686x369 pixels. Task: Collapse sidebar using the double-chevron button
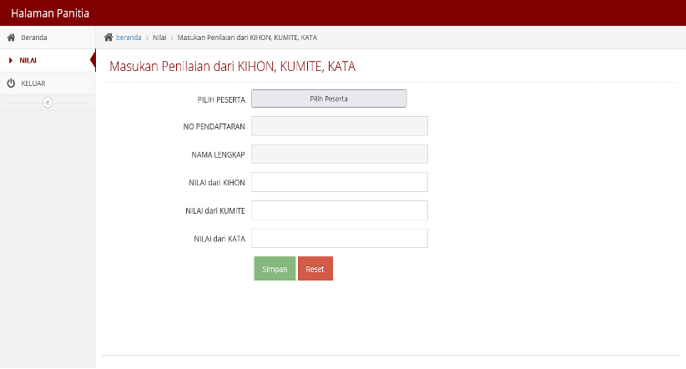point(48,103)
